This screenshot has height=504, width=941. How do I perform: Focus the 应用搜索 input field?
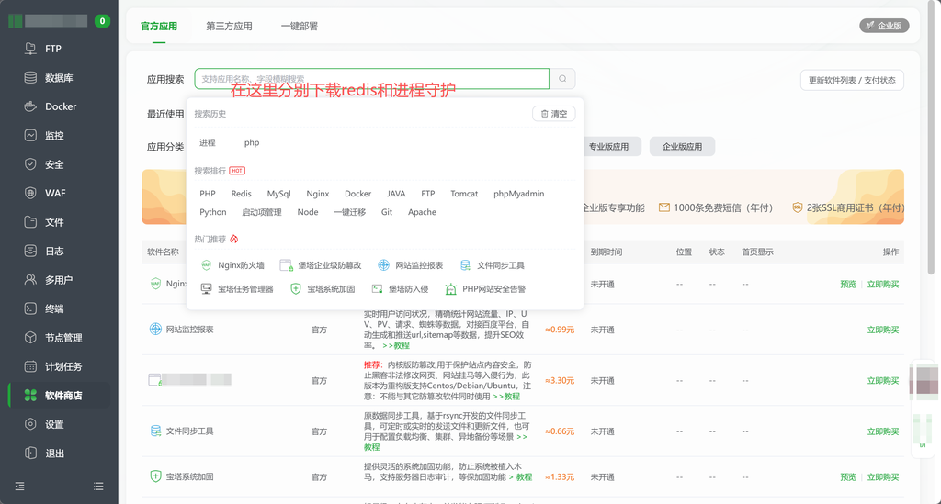pyautogui.click(x=371, y=79)
